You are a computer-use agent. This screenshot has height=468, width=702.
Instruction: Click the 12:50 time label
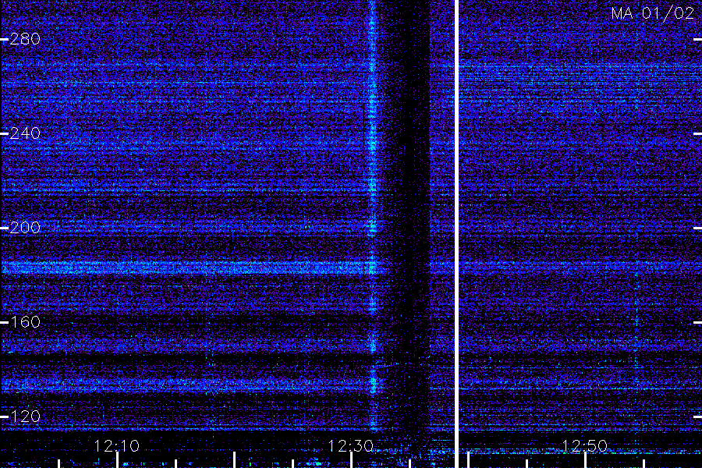pyautogui.click(x=585, y=446)
